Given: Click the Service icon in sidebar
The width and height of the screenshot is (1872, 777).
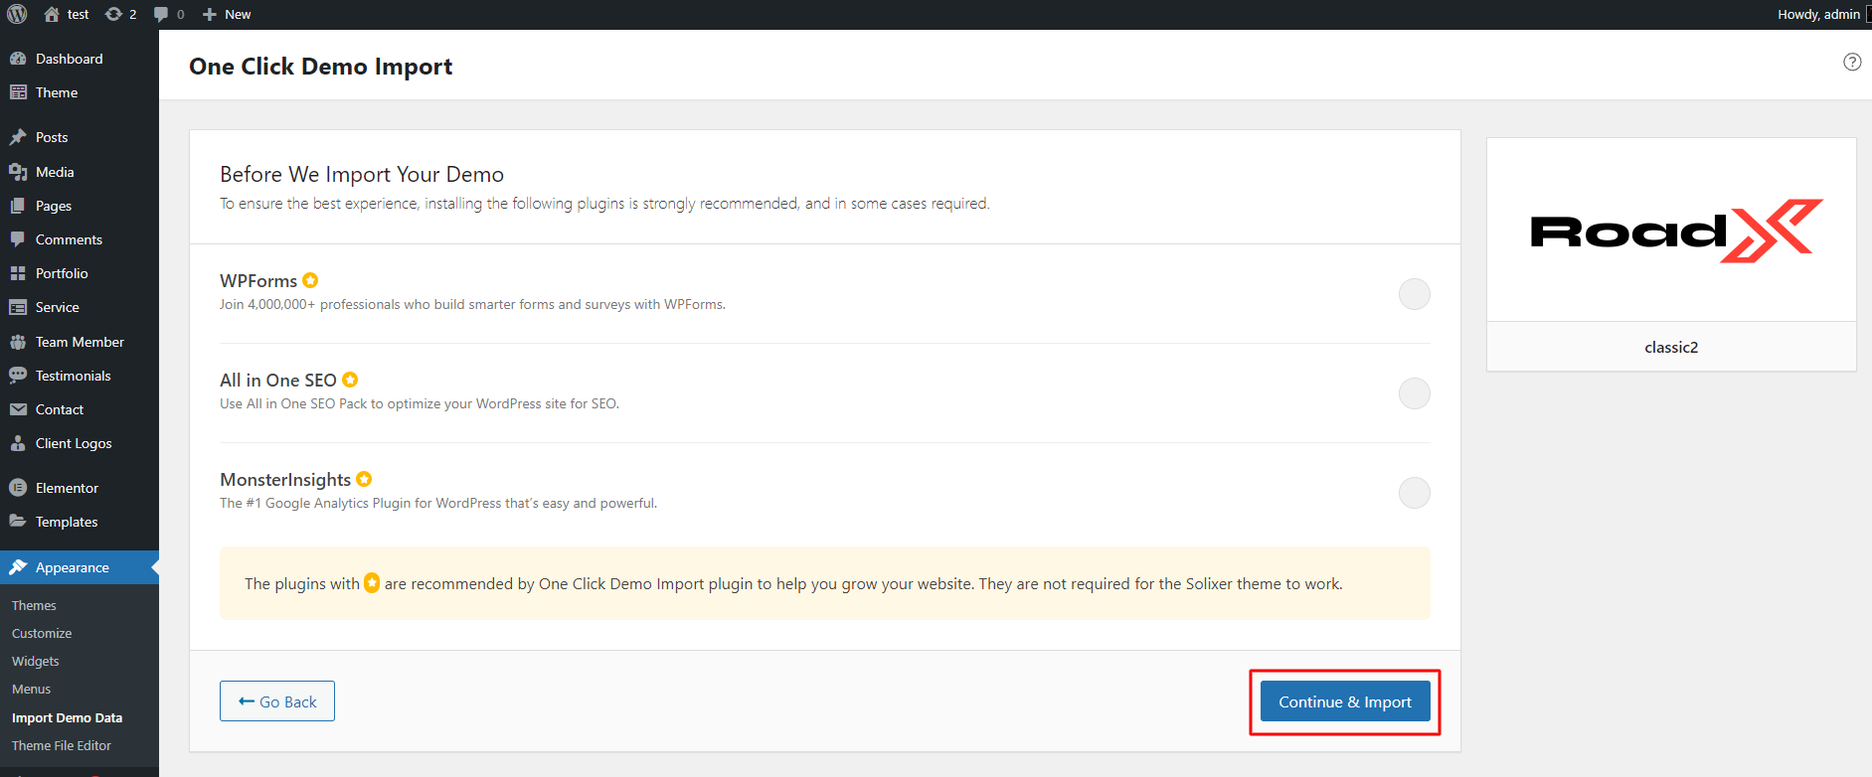Looking at the screenshot, I should (18, 307).
